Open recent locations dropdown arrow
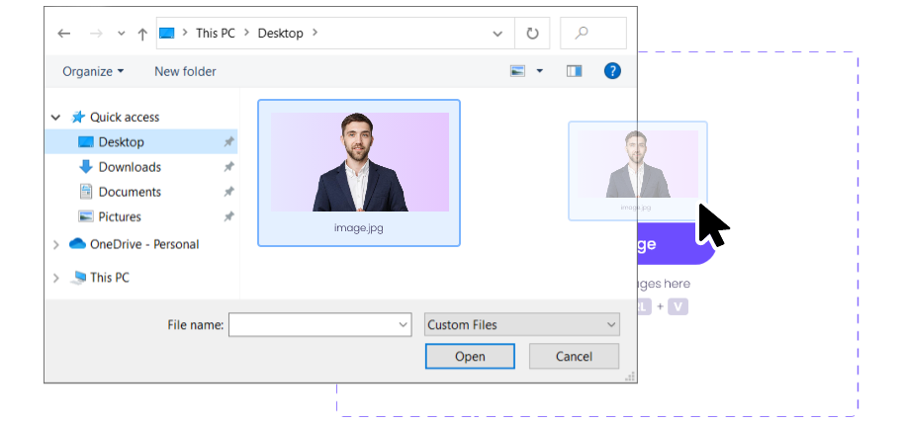 pos(121,33)
